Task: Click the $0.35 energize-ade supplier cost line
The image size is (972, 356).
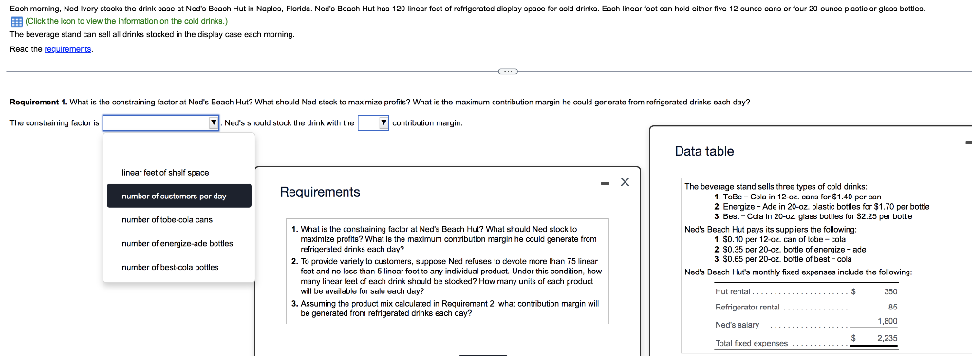Action: (x=791, y=250)
